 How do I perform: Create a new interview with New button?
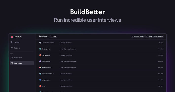tap(54, 36)
